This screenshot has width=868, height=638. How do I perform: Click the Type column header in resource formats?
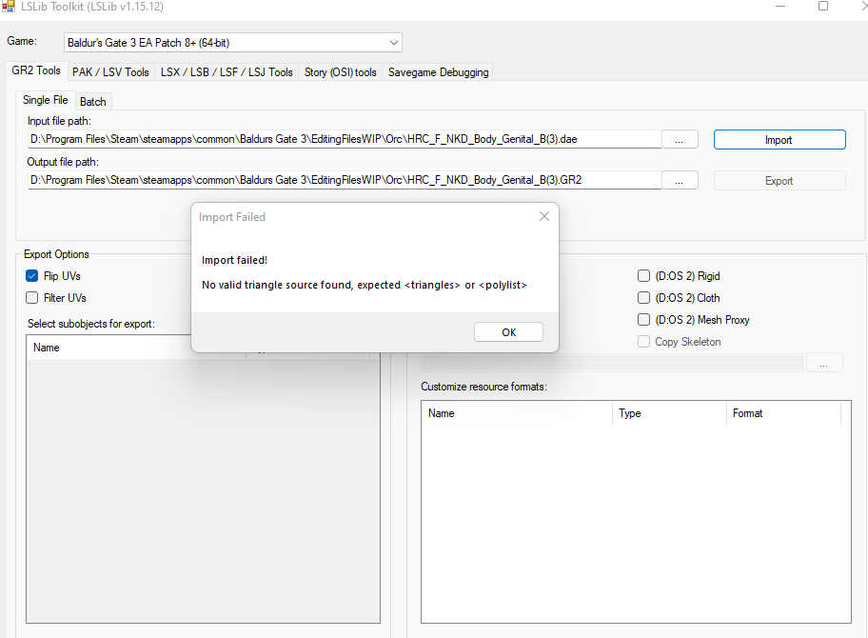pos(669,413)
